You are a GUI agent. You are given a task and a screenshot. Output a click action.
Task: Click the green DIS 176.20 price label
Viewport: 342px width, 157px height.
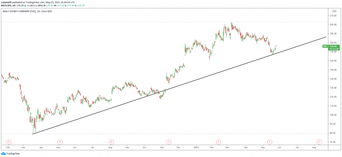coord(331,46)
